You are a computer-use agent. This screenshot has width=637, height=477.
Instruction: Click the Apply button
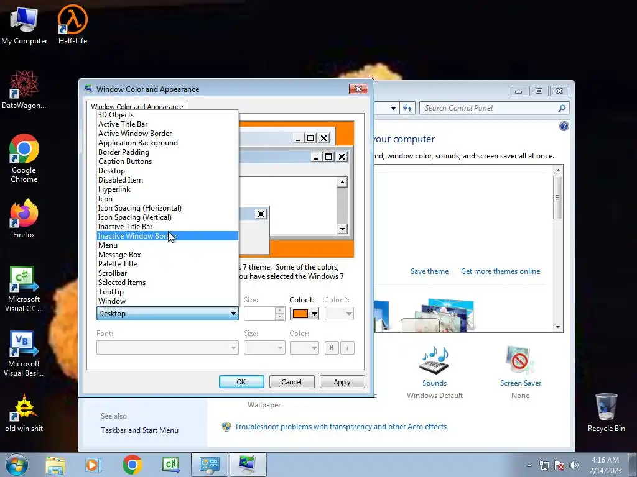pyautogui.click(x=342, y=382)
